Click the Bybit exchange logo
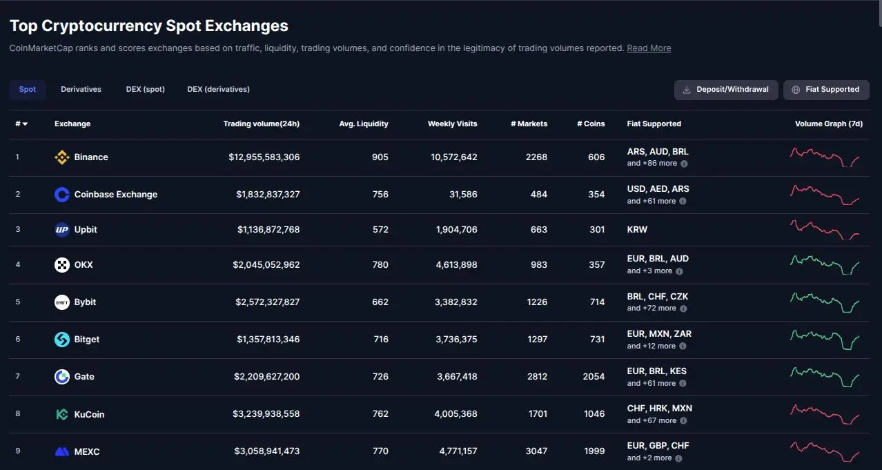Viewport: 882px width, 470px height. 61,302
